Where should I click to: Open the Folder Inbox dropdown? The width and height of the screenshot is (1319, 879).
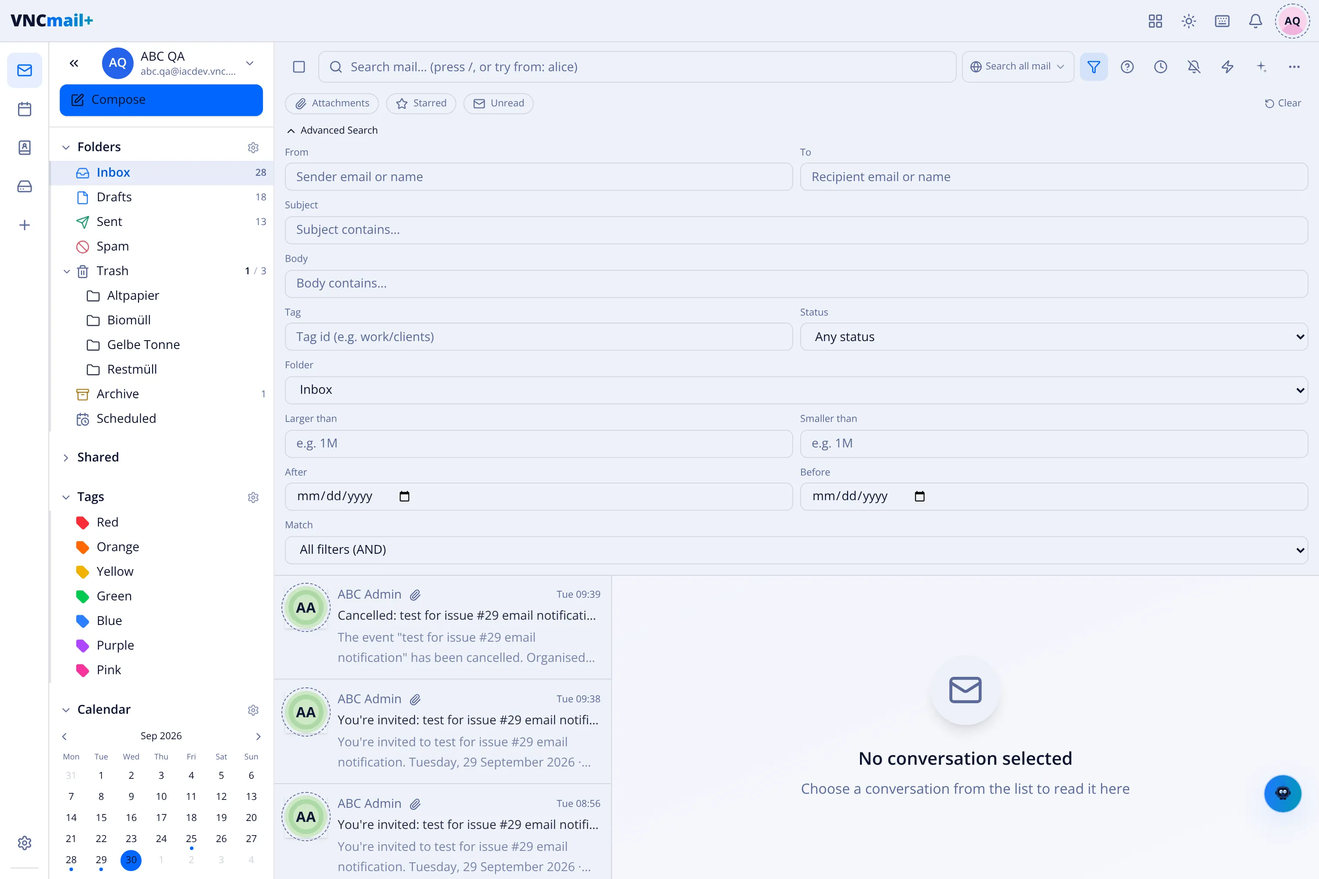coord(796,390)
